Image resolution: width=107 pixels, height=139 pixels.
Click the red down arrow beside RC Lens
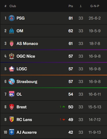[x=64, y=120]
